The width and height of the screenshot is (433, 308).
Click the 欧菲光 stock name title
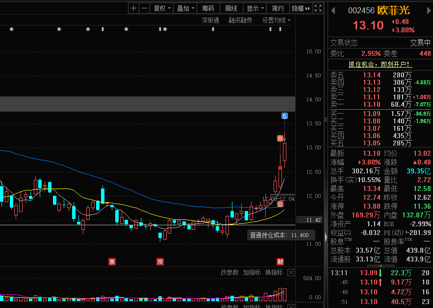click(393, 10)
